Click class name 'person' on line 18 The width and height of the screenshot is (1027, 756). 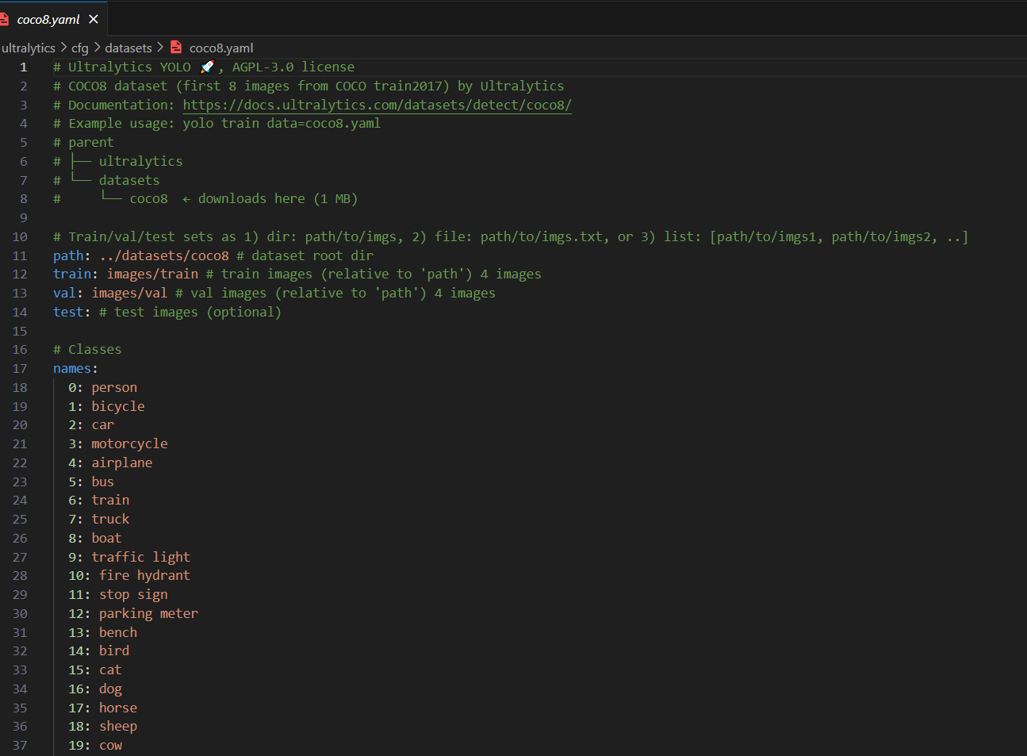pyautogui.click(x=114, y=388)
